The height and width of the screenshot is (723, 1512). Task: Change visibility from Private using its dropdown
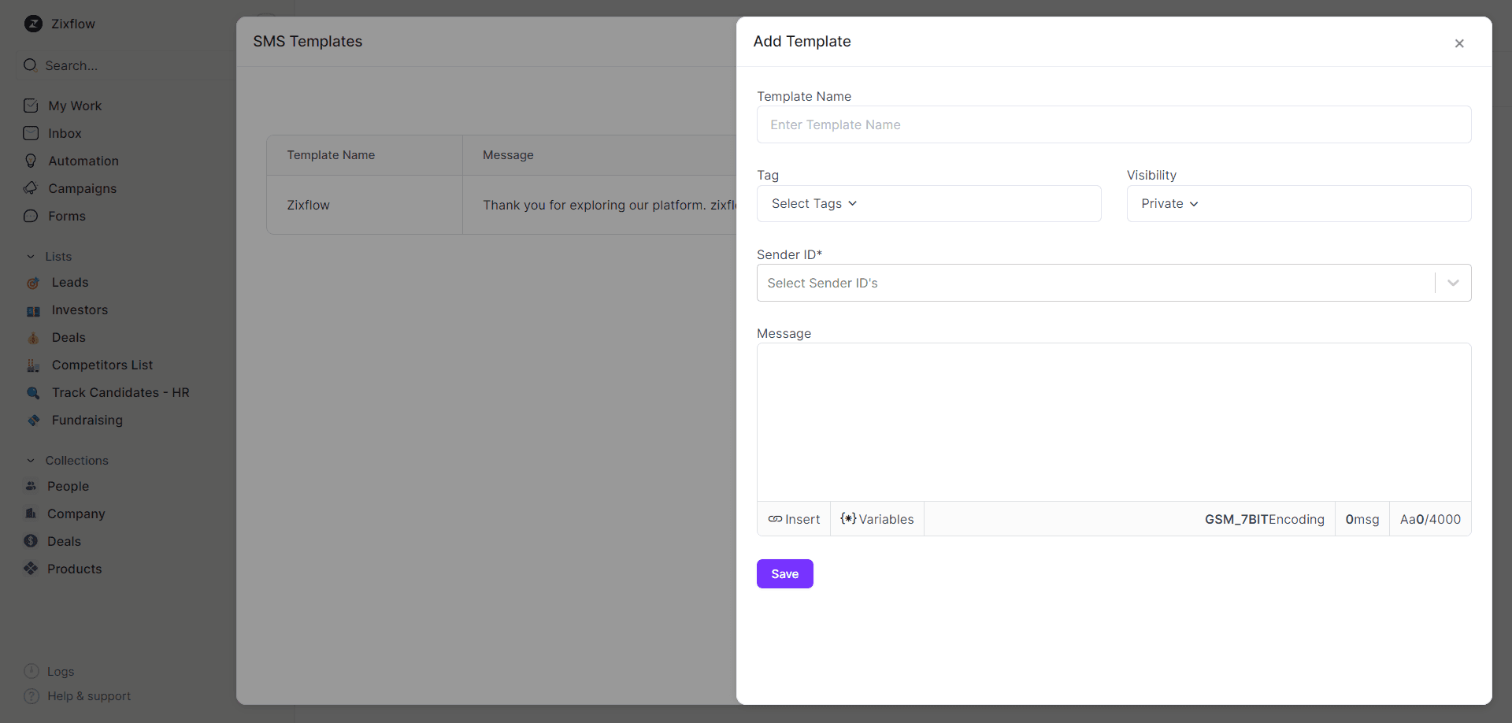[1169, 203]
